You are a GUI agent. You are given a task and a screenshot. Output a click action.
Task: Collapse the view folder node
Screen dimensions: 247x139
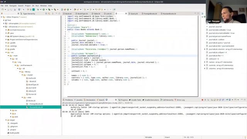click(x=22, y=98)
